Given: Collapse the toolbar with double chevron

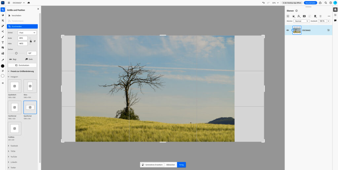Looking at the screenshot, I should [3, 83].
